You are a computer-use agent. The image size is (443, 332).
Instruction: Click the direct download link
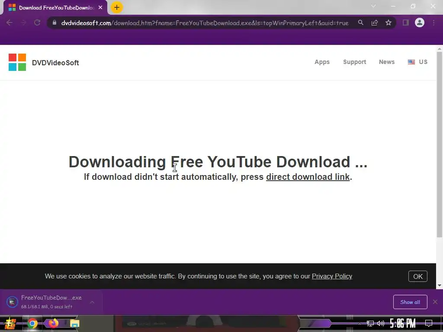click(x=308, y=177)
